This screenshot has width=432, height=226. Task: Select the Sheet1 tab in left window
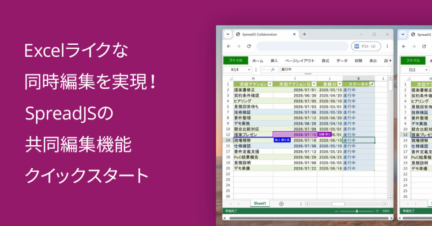260,204
